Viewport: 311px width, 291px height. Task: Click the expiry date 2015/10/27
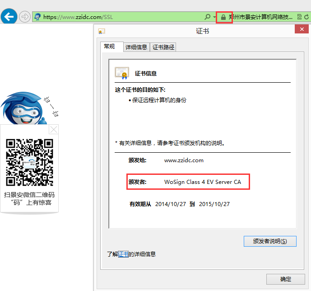pos(214,204)
